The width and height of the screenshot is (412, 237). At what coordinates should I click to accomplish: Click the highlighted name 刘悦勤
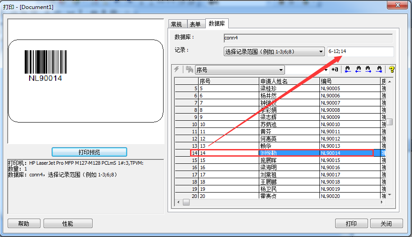tap(289, 153)
